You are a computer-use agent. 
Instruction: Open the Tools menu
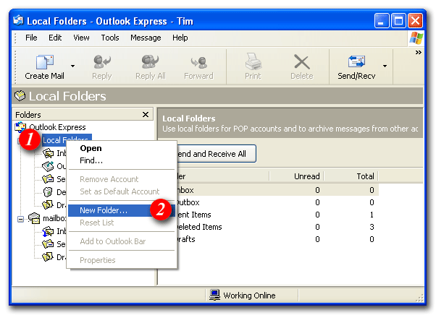[x=110, y=38]
